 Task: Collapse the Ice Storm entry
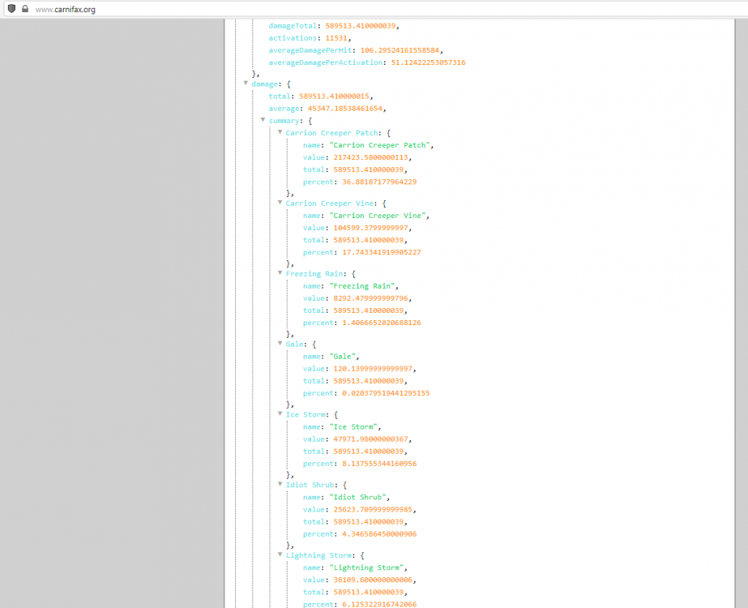pyautogui.click(x=280, y=414)
